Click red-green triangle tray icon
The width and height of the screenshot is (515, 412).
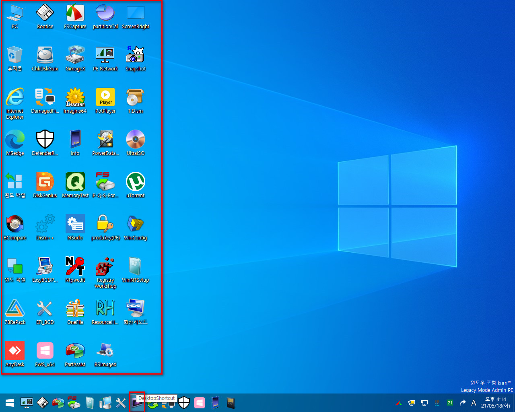click(399, 403)
